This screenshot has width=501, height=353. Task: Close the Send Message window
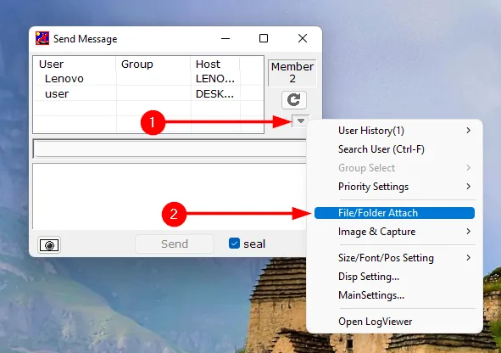click(303, 38)
